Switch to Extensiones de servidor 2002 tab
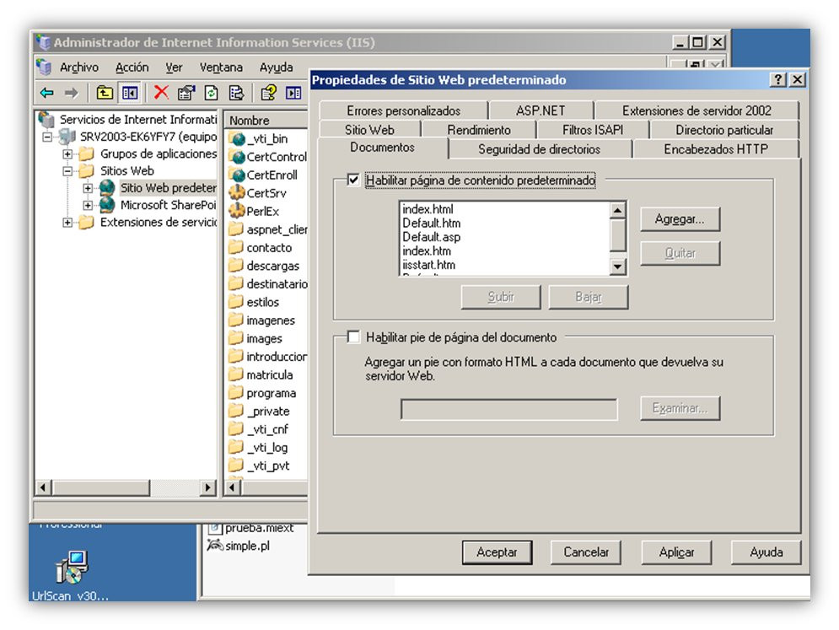 coord(696,110)
